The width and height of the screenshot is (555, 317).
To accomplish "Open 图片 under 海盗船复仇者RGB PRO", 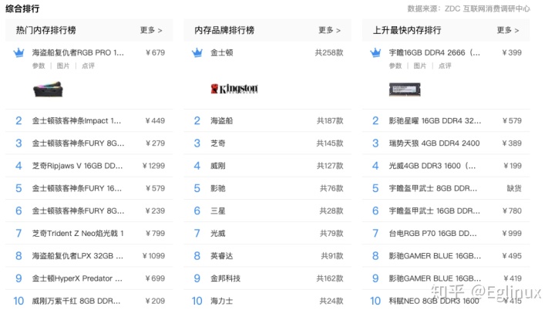I will point(63,66).
